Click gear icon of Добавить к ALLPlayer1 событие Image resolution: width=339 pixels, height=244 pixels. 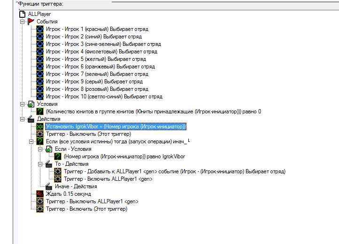coord(58,171)
